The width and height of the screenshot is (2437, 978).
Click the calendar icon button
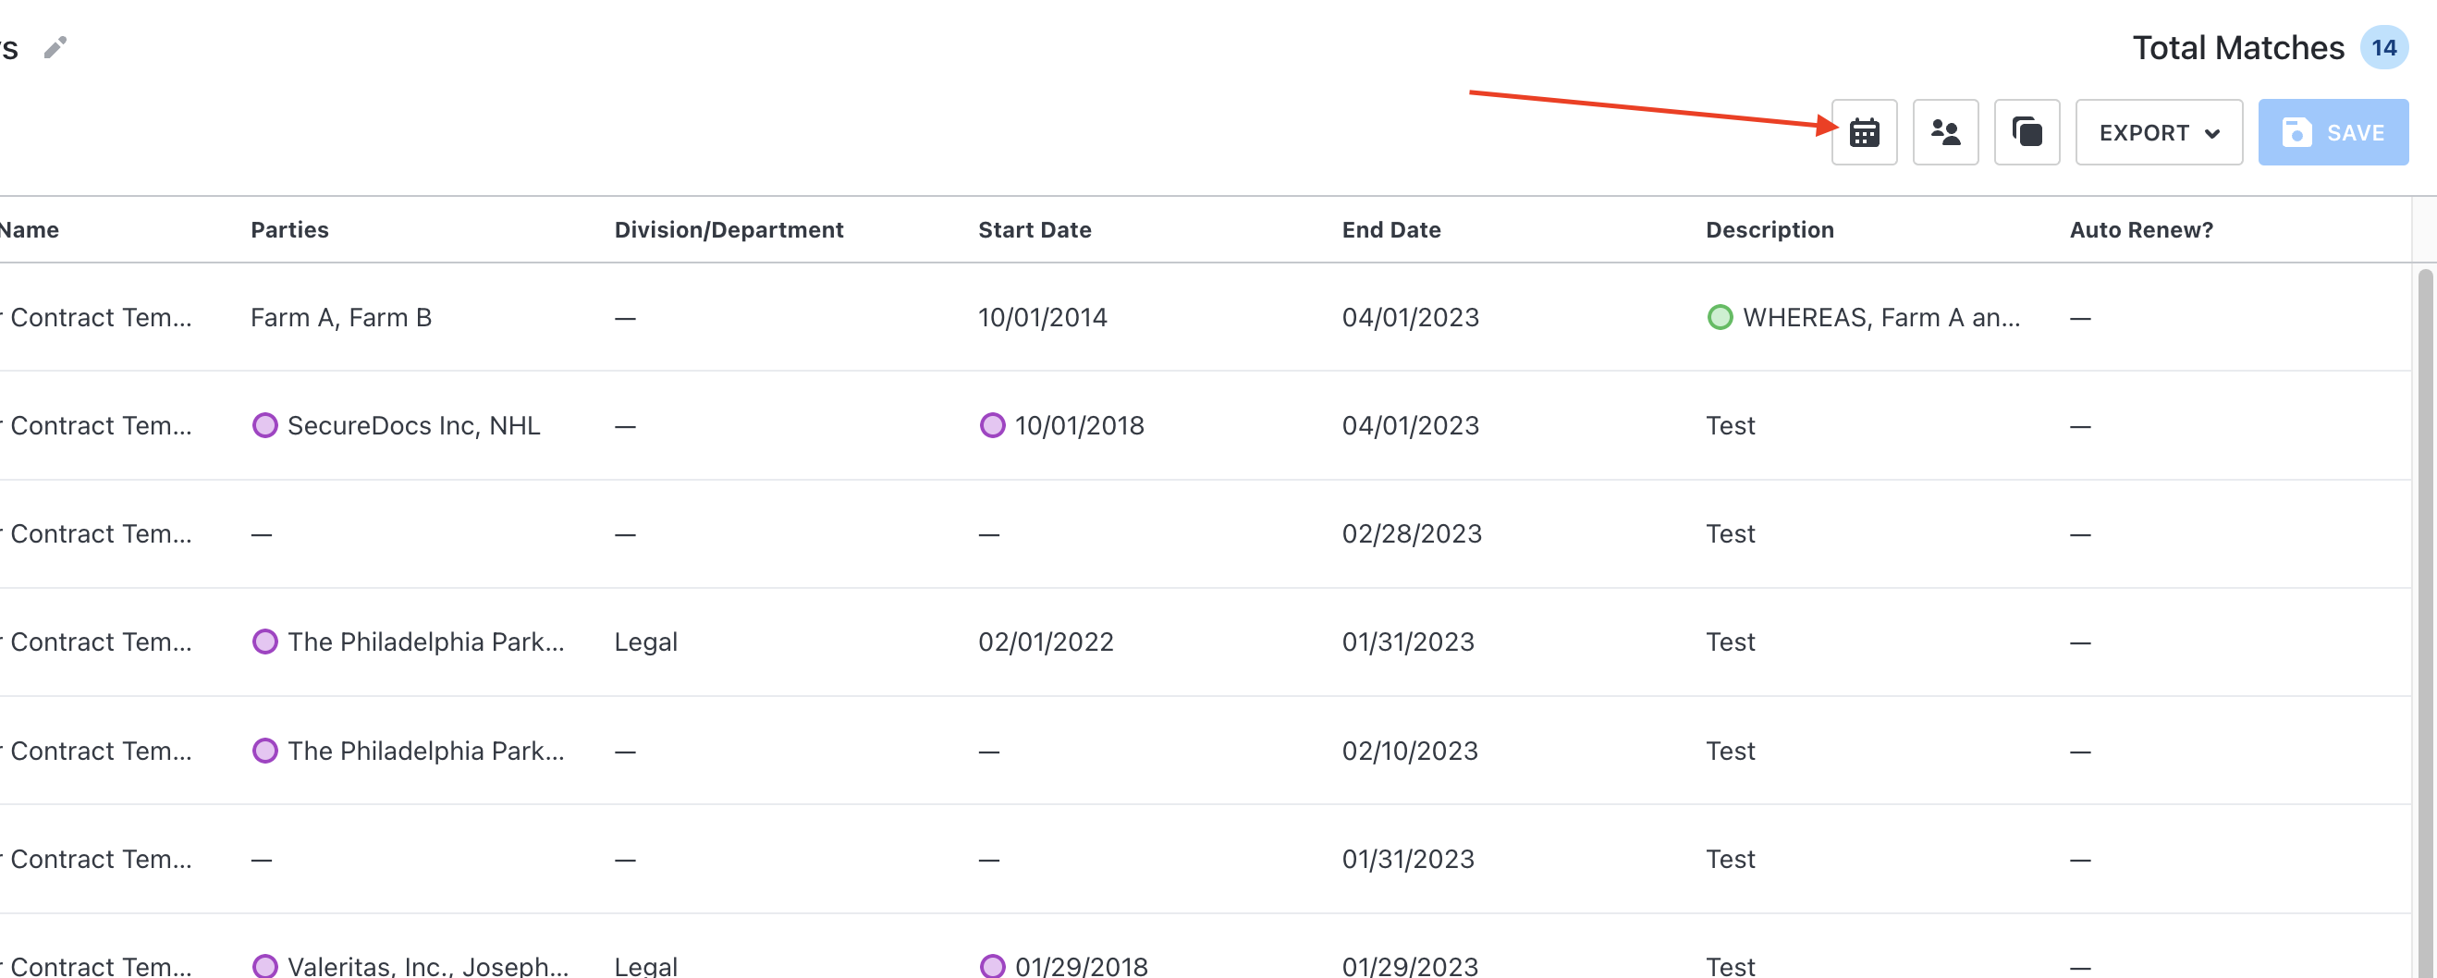[1864, 132]
